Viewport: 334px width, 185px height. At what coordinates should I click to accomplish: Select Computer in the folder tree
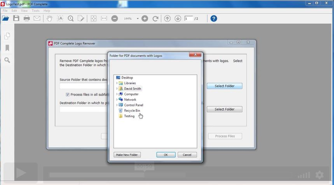pos(131,94)
